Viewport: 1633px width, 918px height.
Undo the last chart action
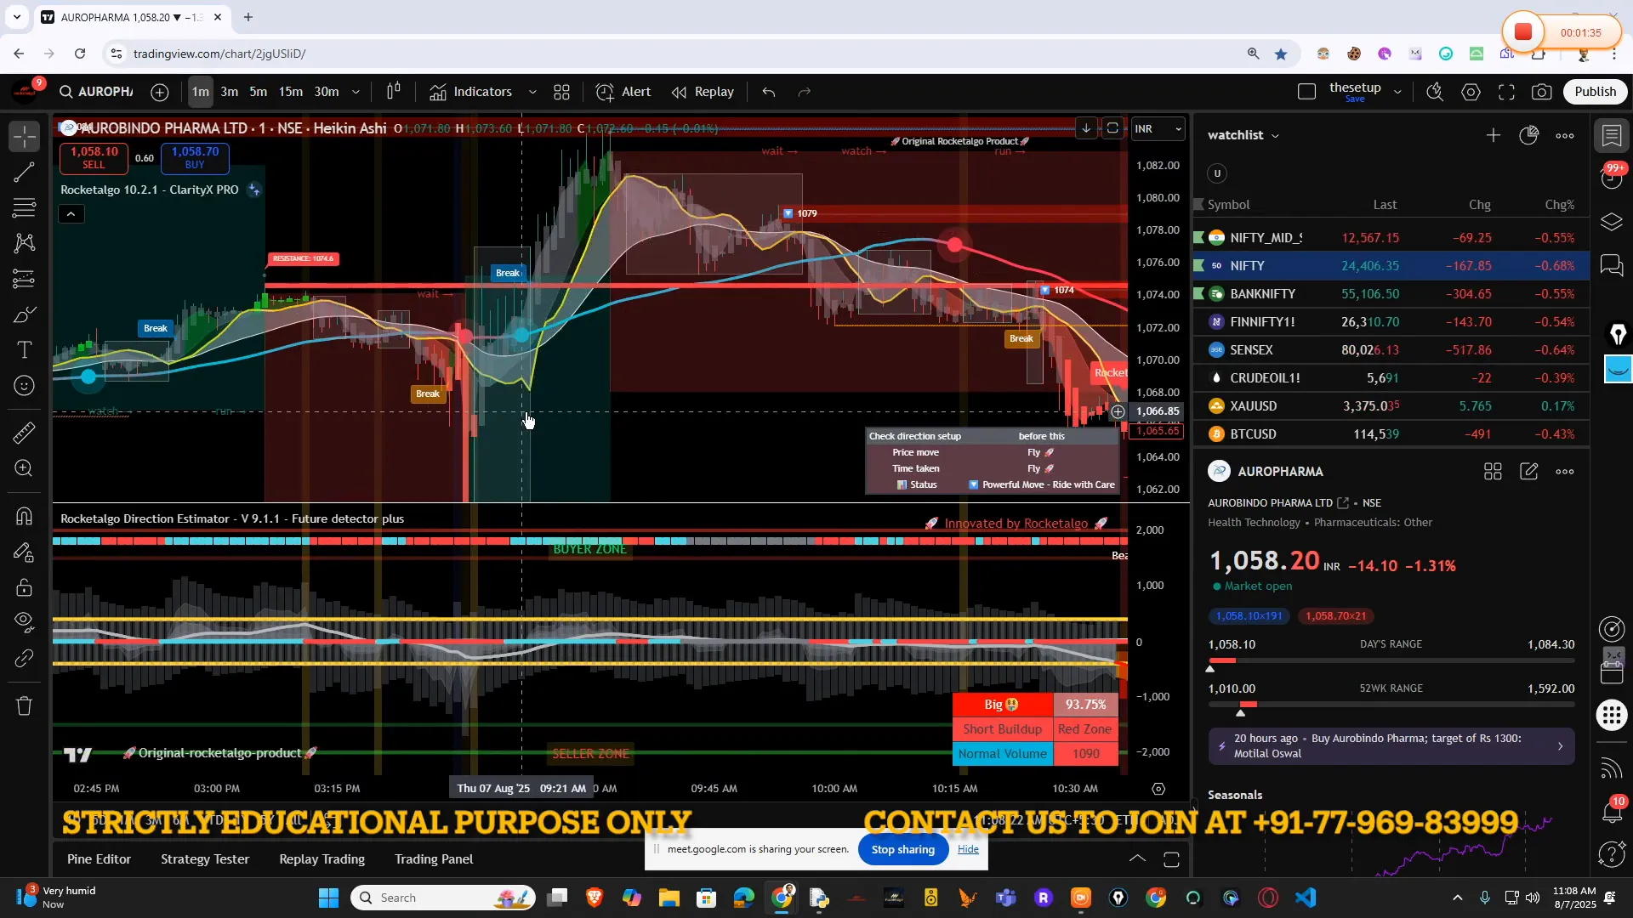coord(769,92)
